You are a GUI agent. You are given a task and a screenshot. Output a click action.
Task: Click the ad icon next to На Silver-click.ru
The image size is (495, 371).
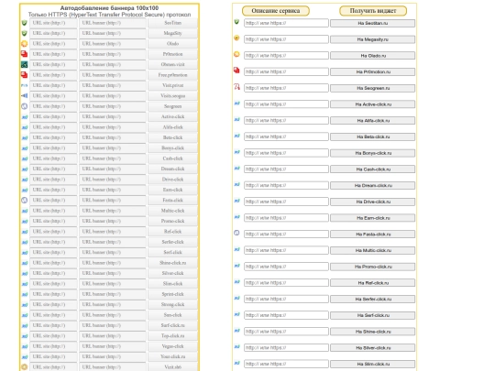tap(237, 346)
